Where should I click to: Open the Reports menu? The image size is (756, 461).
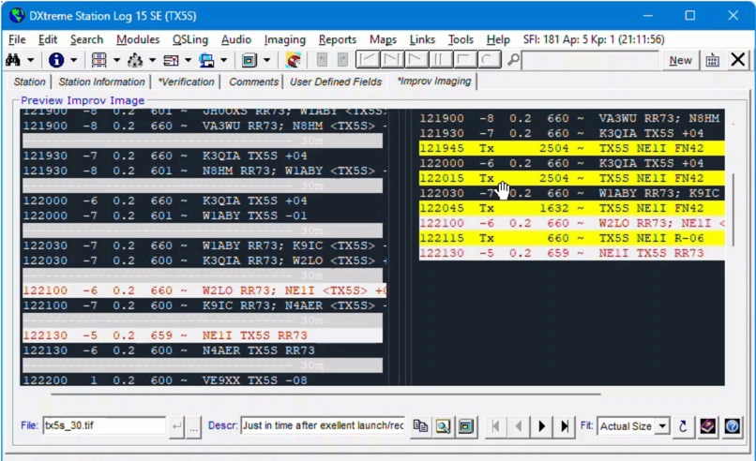tap(338, 39)
